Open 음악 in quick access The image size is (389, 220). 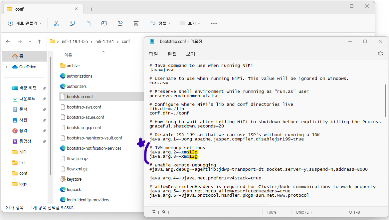(23, 130)
